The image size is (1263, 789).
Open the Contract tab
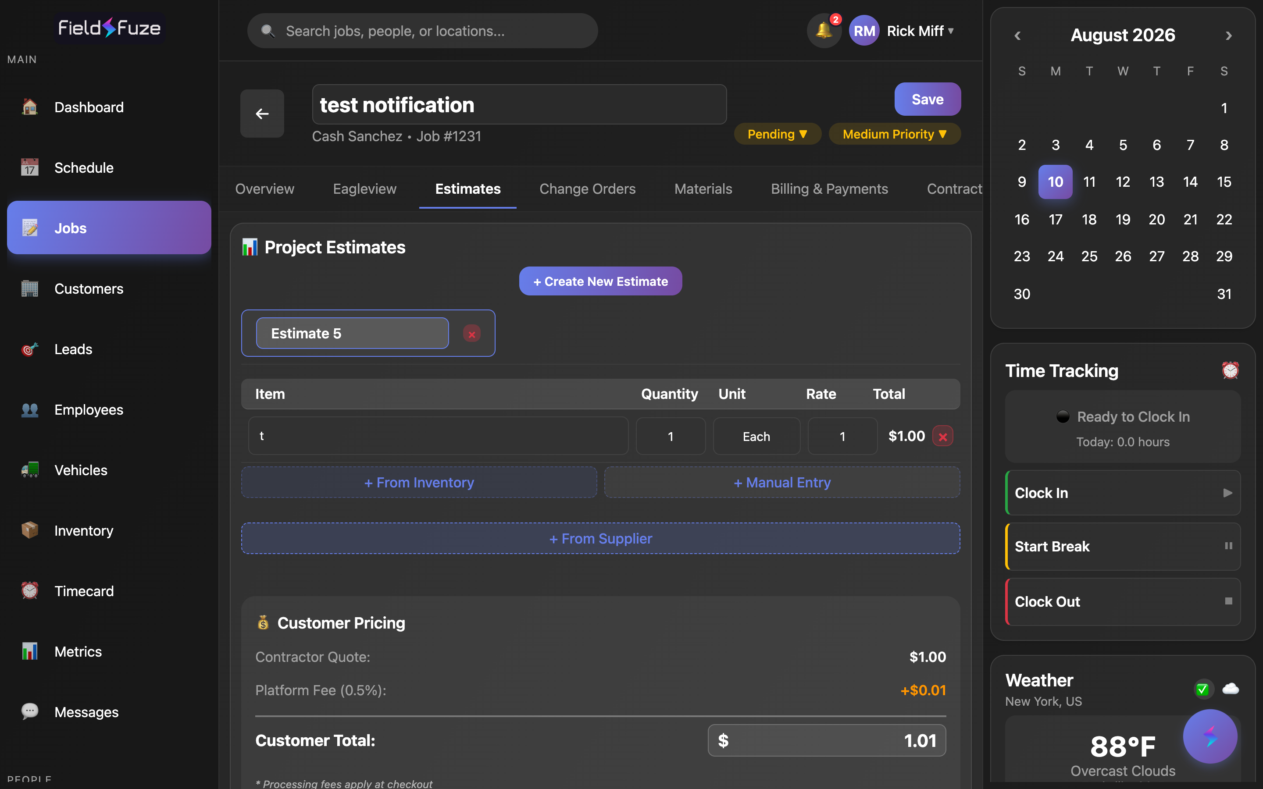955,189
